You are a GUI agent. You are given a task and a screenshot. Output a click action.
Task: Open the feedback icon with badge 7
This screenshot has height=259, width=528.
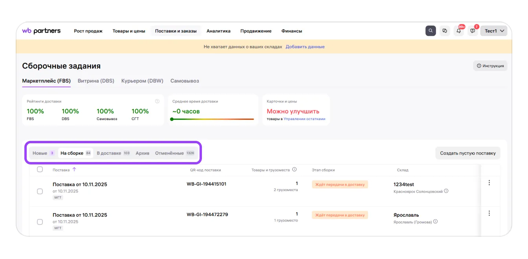coord(473,31)
